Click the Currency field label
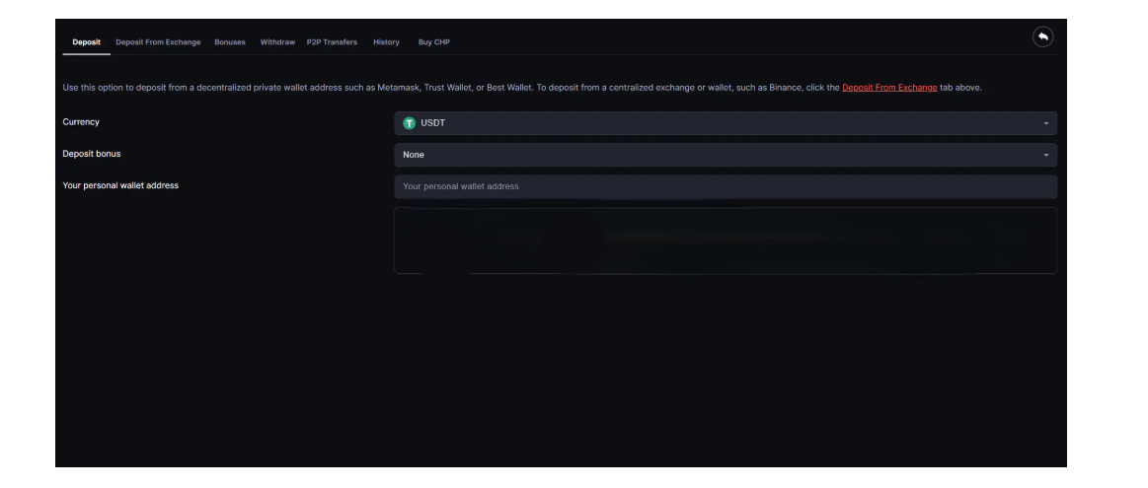 coord(82,122)
